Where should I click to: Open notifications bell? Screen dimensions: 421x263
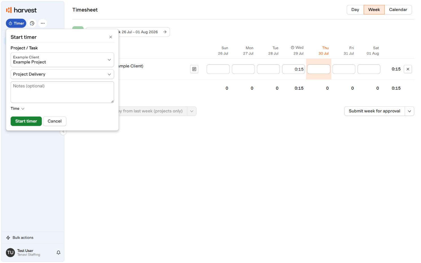58,253
